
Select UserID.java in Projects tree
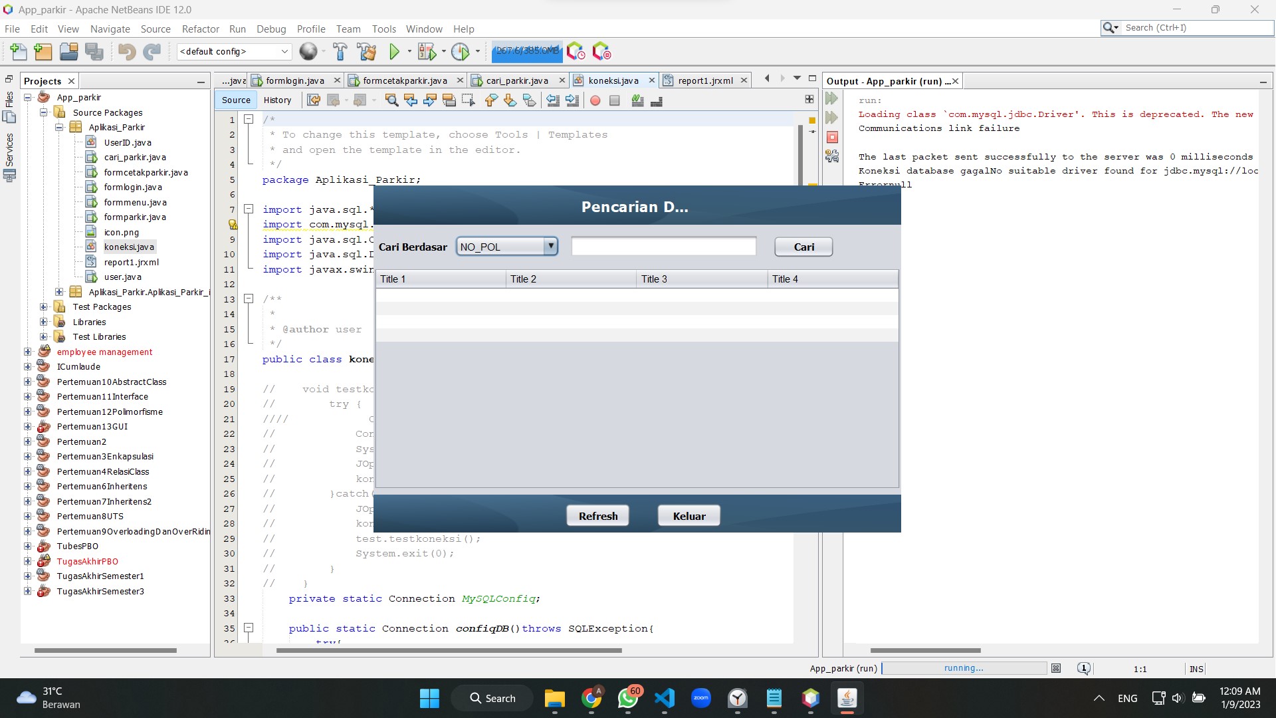128,142
